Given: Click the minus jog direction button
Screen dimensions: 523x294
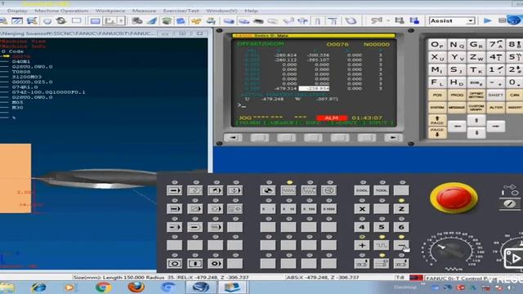Looking at the screenshot, I should pyautogui.click(x=401, y=245).
